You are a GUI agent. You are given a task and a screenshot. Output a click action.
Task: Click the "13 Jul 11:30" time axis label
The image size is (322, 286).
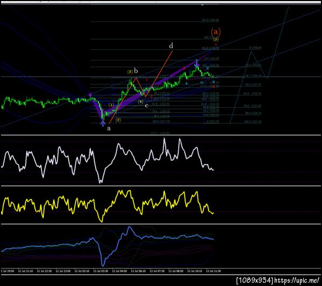214,271
